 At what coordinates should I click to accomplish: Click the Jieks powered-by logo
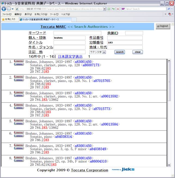[x=123, y=169]
